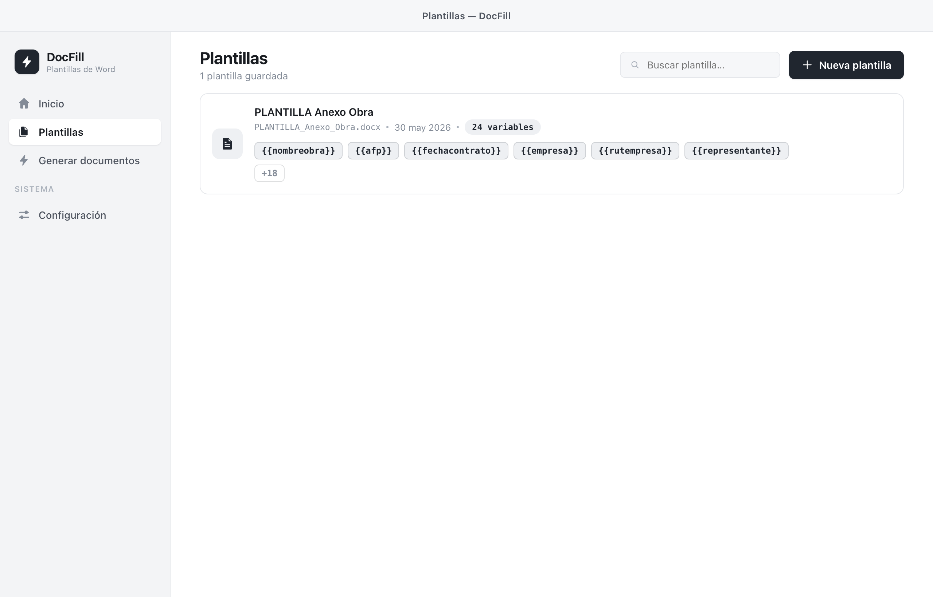
Task: Click the Plantillas page heading
Action: click(234, 58)
